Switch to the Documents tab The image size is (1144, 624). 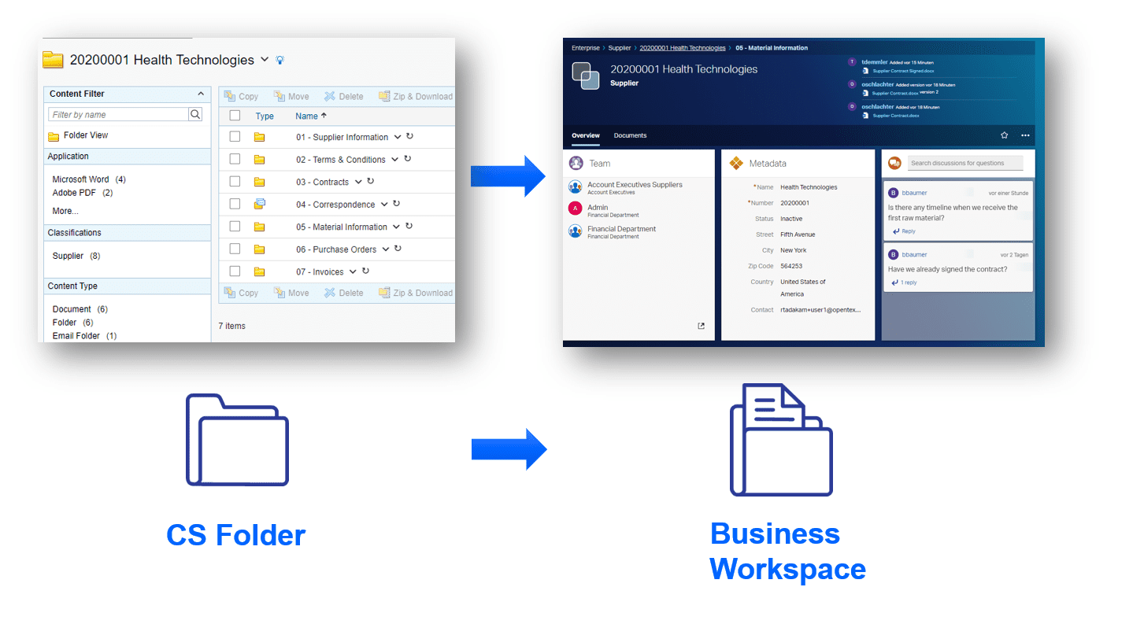630,135
